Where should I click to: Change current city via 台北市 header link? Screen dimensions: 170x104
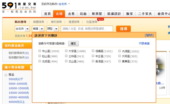point(63,4)
